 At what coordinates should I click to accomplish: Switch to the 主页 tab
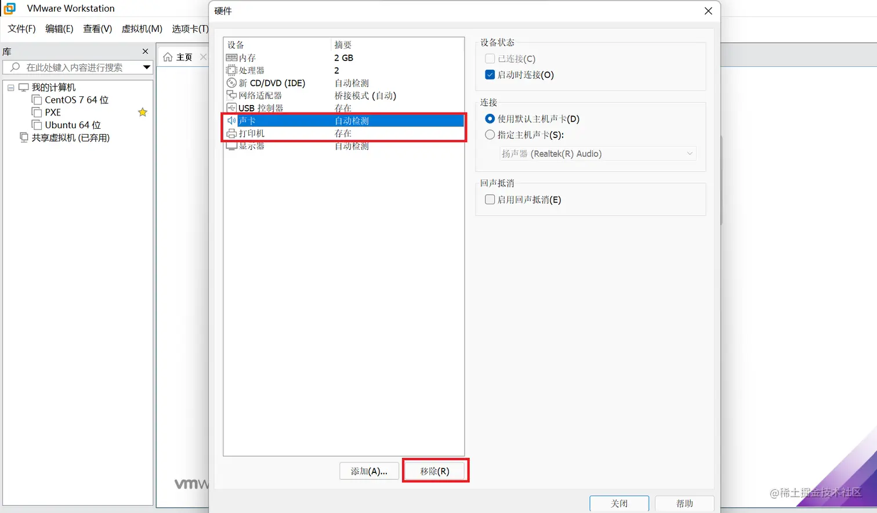(x=184, y=57)
